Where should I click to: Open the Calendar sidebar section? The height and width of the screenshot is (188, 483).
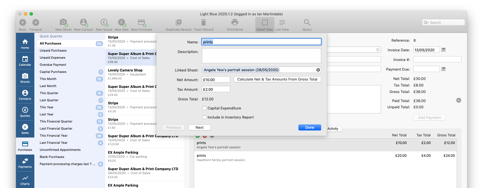point(25,61)
